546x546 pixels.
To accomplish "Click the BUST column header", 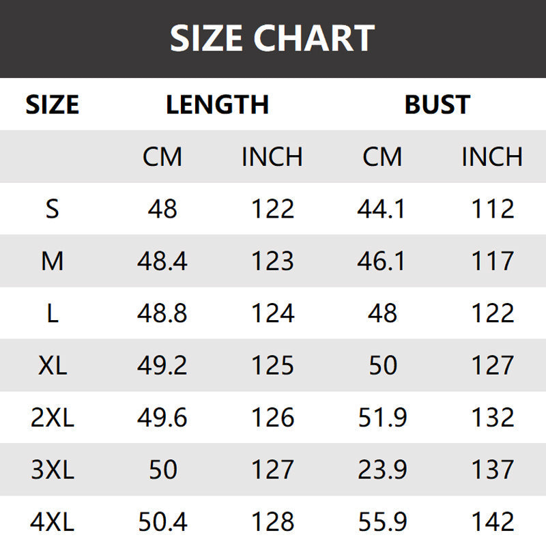I will (437, 104).
